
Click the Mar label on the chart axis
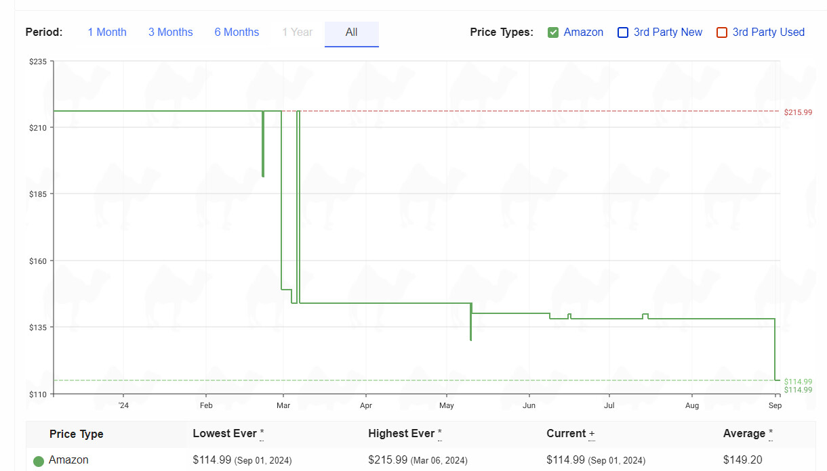[283, 405]
